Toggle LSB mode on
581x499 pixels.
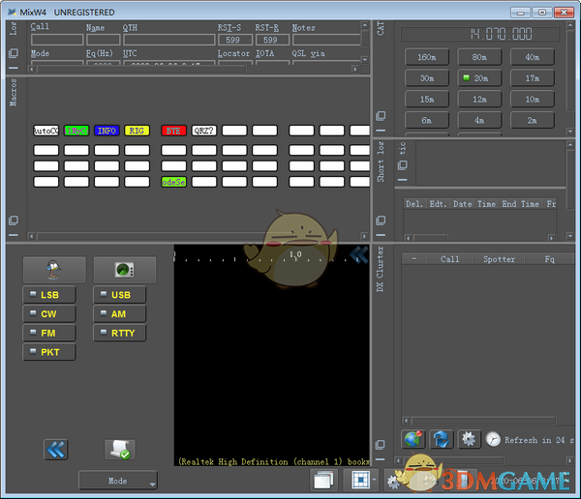tap(48, 295)
